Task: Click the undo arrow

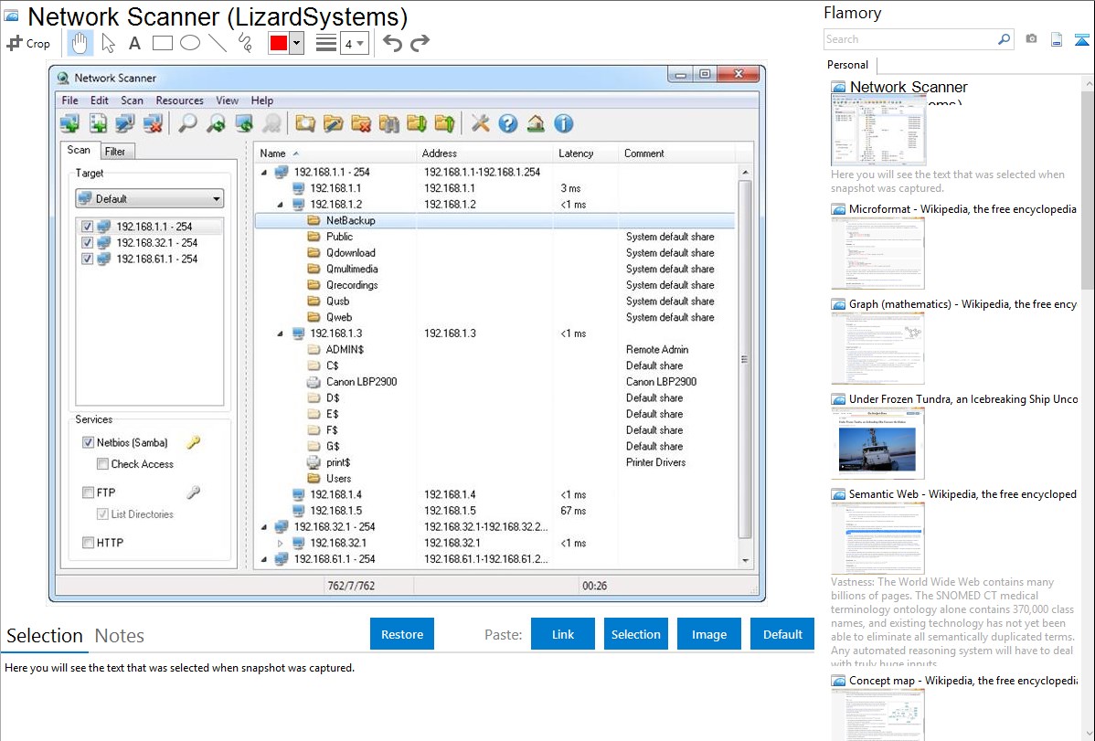Action: (392, 43)
